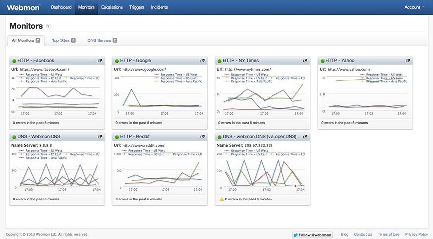This screenshot has height=239, width=433.
Task: Click the http://www.yahoo.com/ URL text
Action: click(349, 70)
